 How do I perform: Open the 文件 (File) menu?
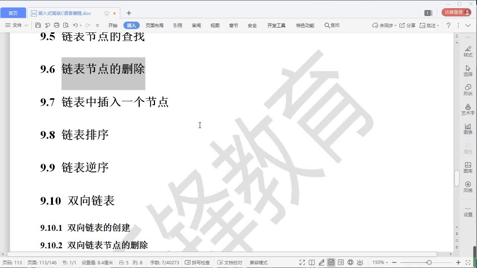(x=16, y=25)
